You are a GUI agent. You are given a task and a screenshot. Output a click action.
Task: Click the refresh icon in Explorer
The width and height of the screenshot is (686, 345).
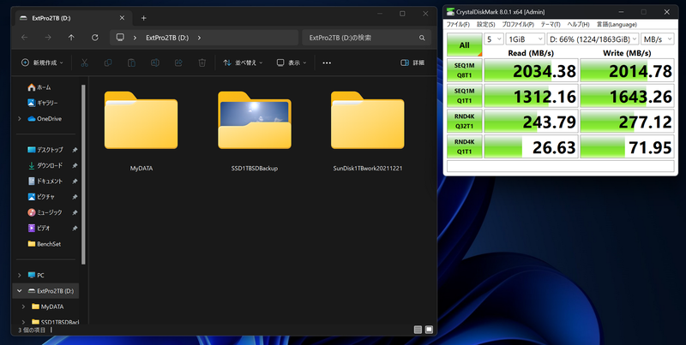click(x=94, y=38)
